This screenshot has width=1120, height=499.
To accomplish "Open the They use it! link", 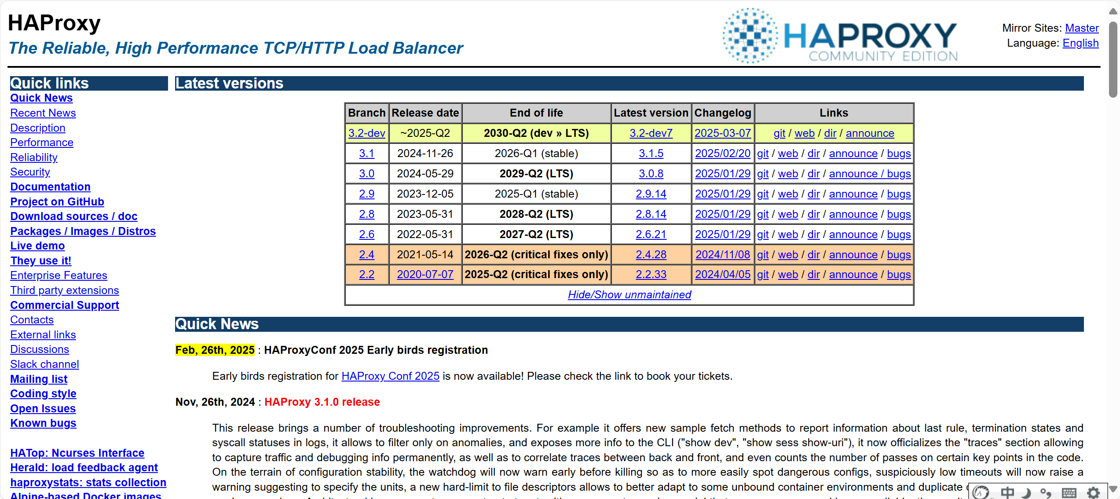I will coord(41,261).
